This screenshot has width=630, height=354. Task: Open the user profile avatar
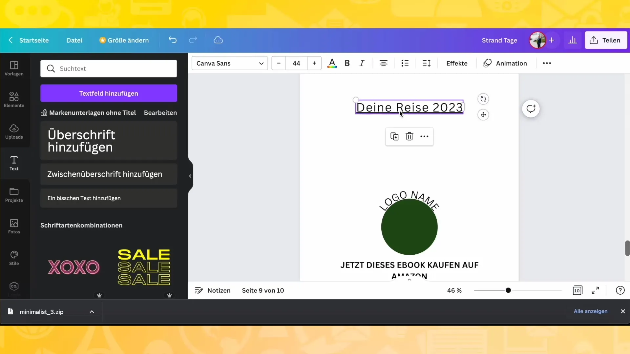(537, 40)
